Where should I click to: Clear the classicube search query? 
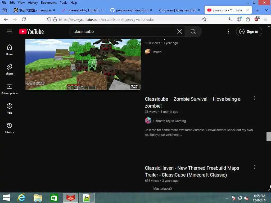179,31
